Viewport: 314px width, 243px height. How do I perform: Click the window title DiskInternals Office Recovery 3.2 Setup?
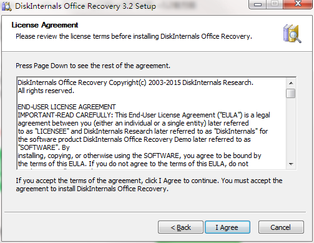point(86,6)
